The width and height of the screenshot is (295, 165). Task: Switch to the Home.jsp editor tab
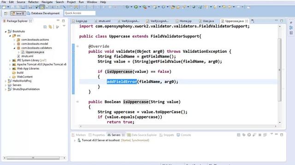(x=183, y=21)
